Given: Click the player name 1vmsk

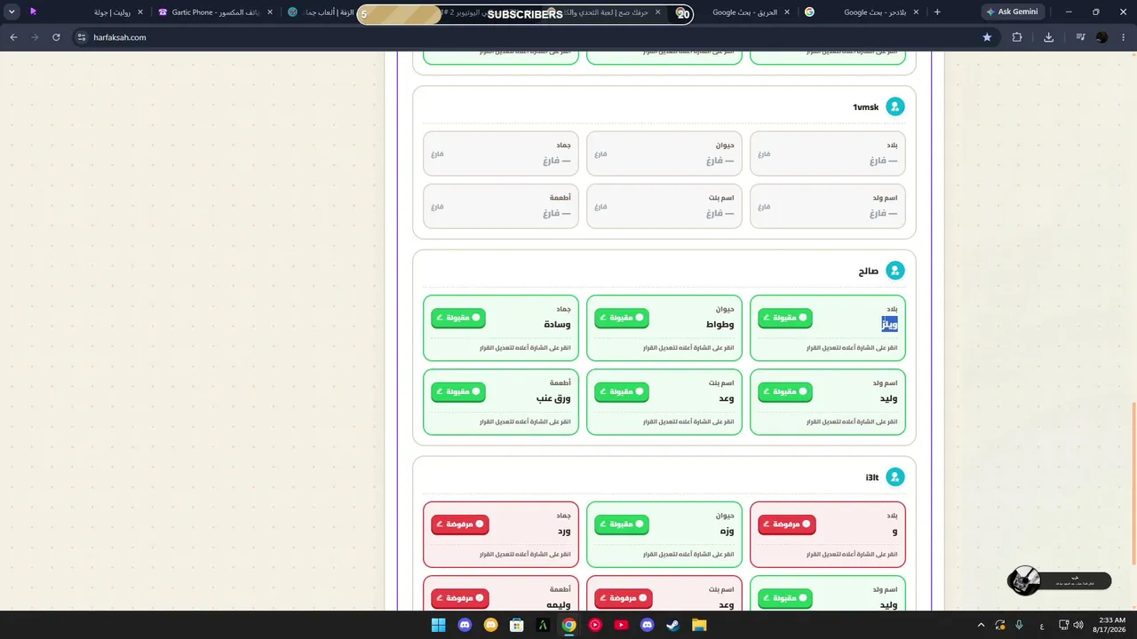Looking at the screenshot, I should 866,107.
